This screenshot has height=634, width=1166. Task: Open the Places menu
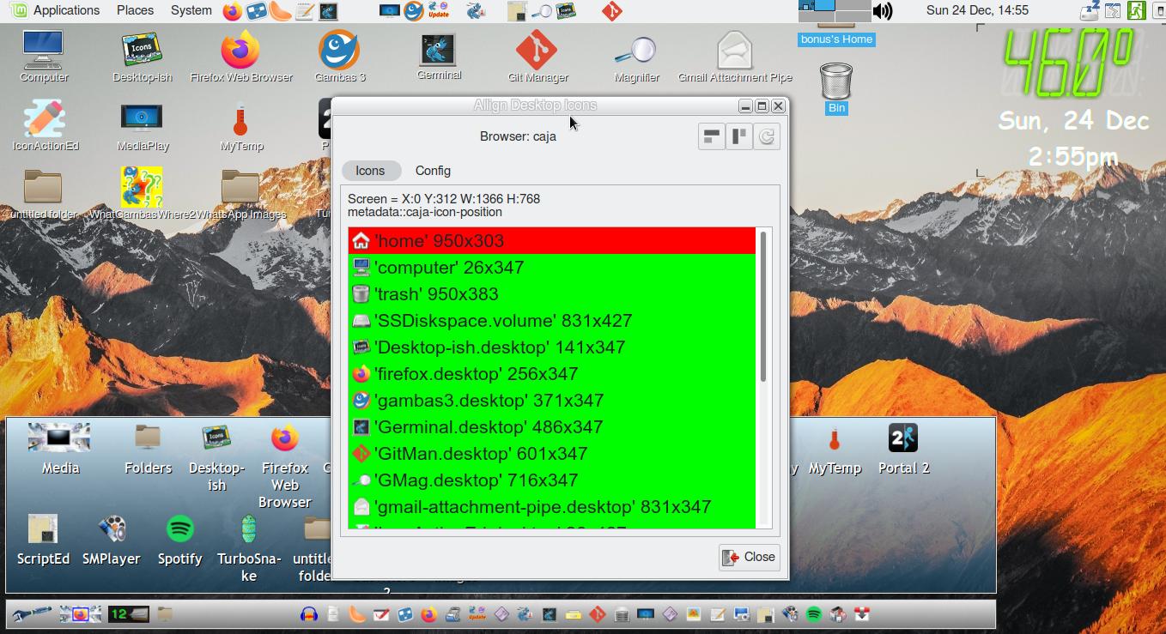[x=135, y=10]
